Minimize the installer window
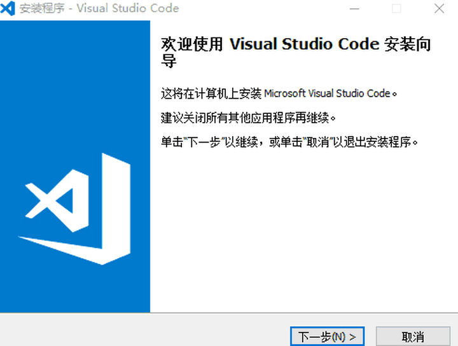Image resolution: width=458 pixels, height=346 pixels. tap(354, 9)
